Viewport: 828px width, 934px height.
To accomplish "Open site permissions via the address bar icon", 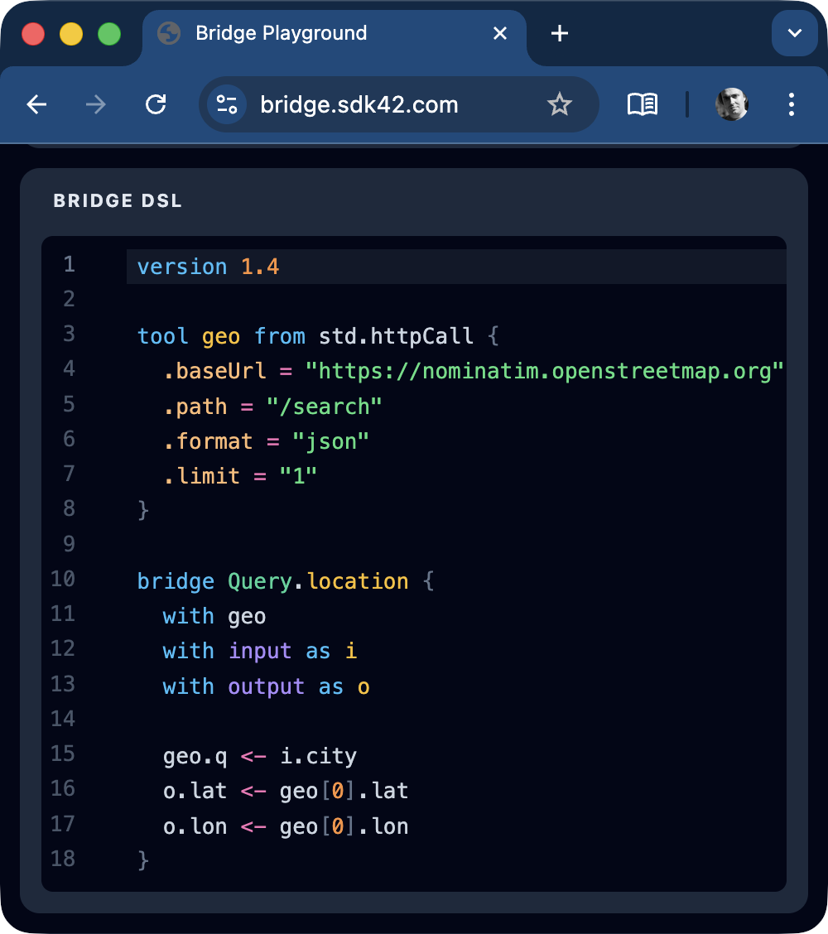I will 225,104.
